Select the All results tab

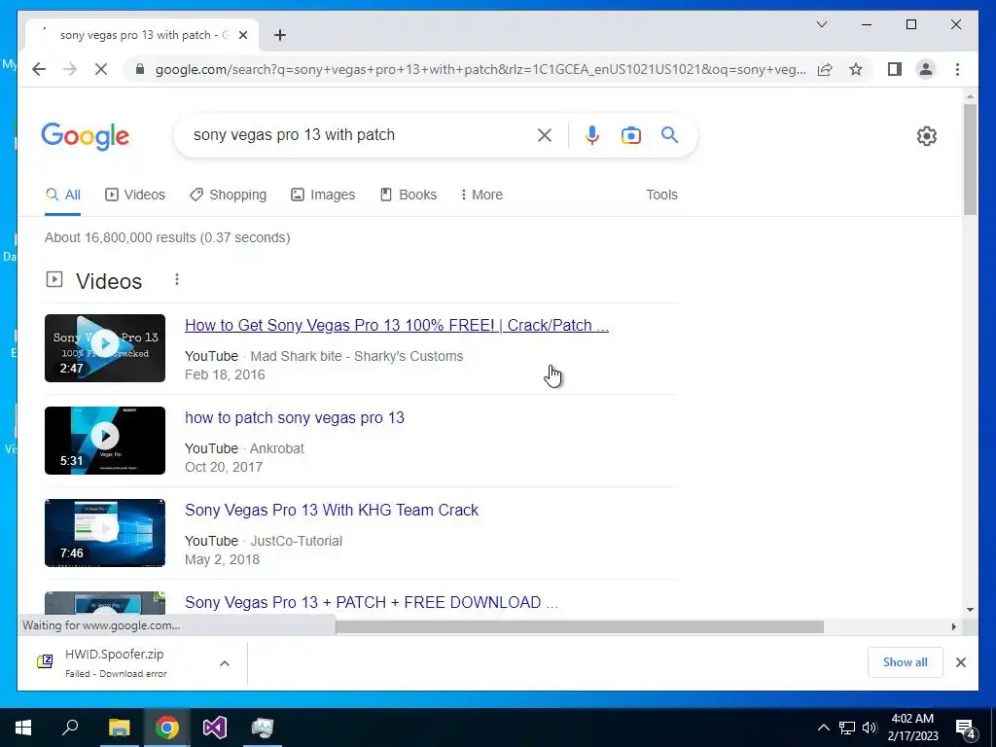click(63, 195)
